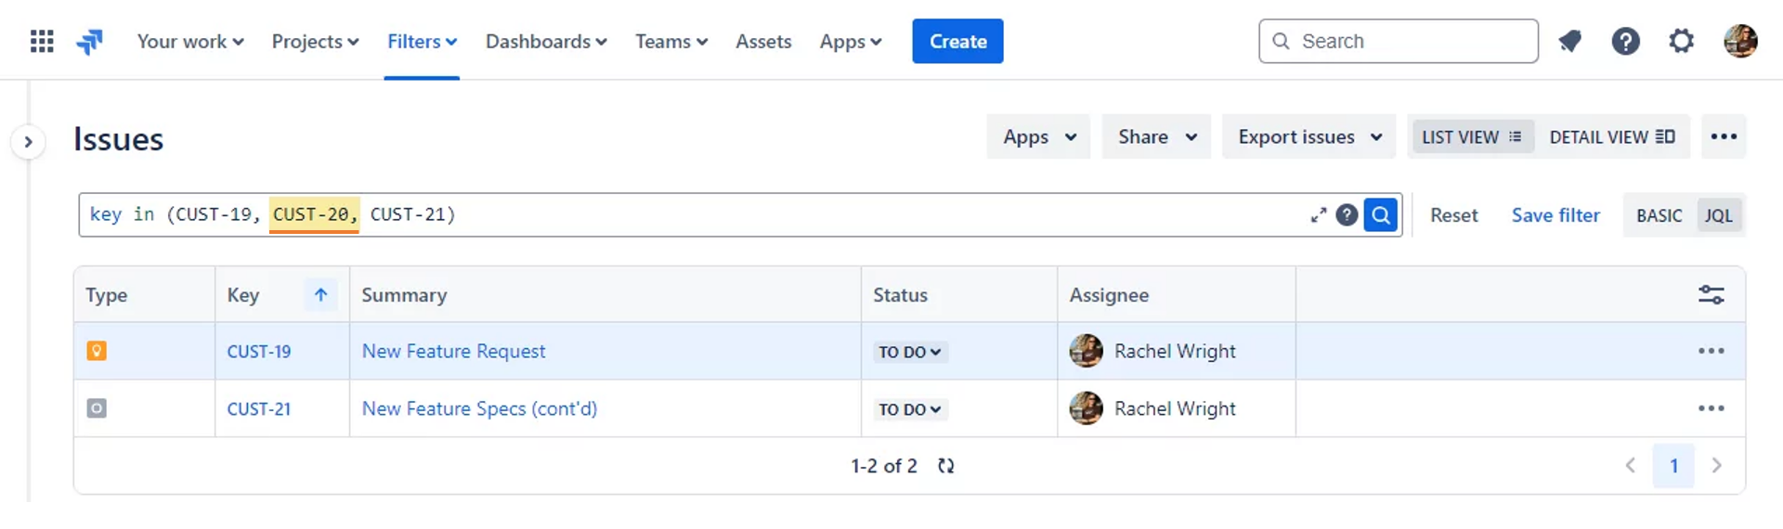
Task: Click the blue Create button
Action: point(957,41)
